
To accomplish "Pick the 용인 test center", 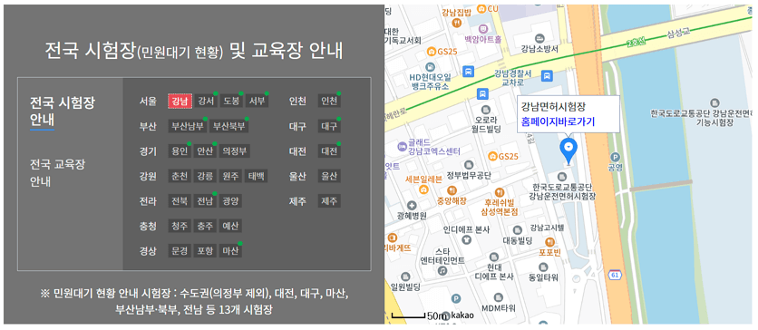I will (180, 151).
